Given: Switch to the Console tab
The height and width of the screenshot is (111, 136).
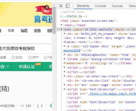Looking at the screenshot, I should [x=101, y=6].
